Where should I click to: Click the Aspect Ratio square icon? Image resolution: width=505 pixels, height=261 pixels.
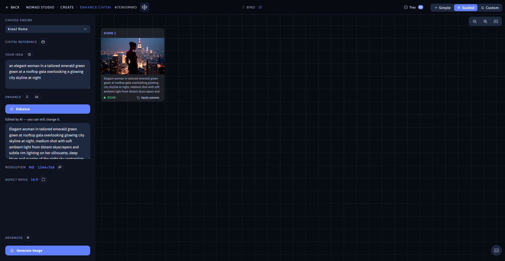pyautogui.click(x=43, y=180)
